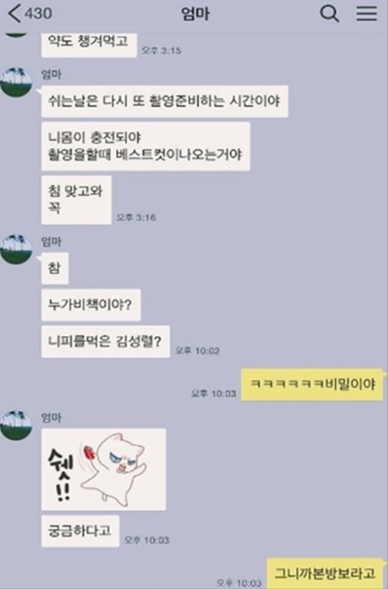The height and width of the screenshot is (589, 388).
Task: Open the cat sticker with phone
Action: tap(104, 470)
